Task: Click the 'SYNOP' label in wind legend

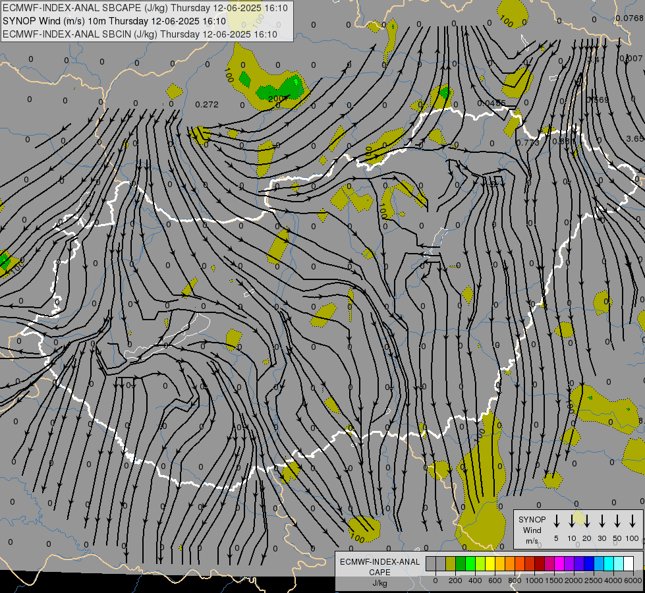Action: (532, 519)
